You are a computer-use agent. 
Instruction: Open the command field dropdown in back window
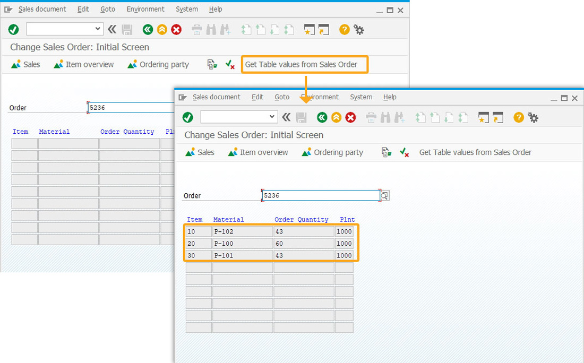point(98,28)
